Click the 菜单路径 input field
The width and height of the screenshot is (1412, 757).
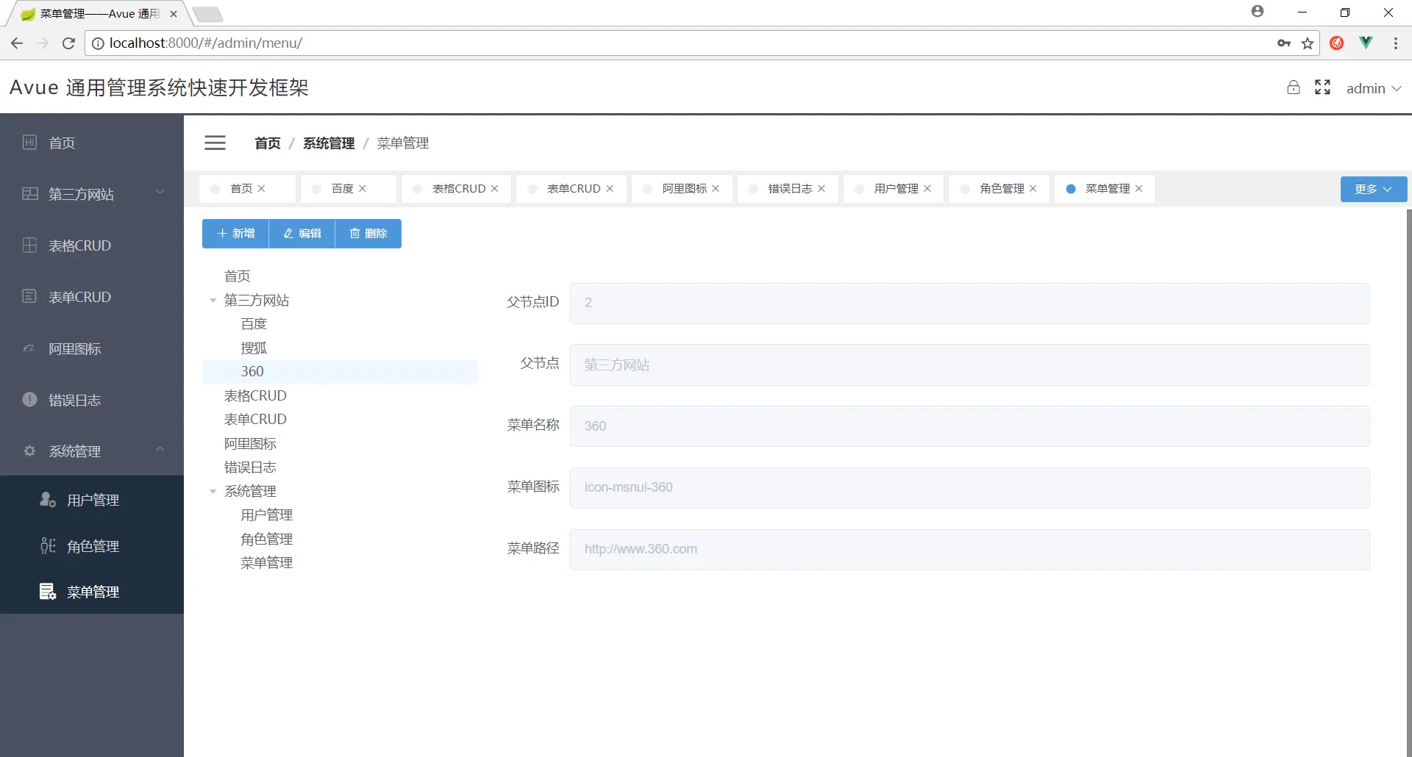click(969, 550)
